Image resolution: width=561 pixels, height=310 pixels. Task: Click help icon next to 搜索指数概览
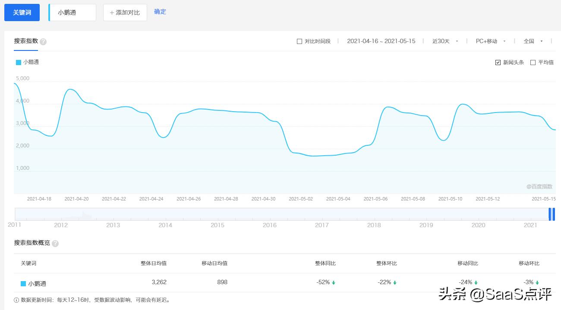tap(55, 244)
